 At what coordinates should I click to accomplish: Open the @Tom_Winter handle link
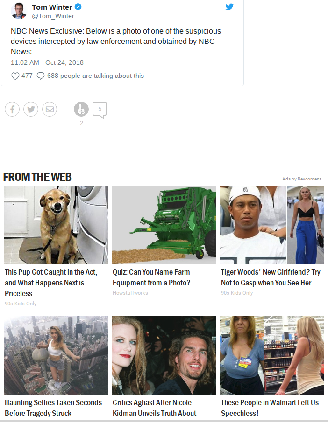tap(53, 16)
